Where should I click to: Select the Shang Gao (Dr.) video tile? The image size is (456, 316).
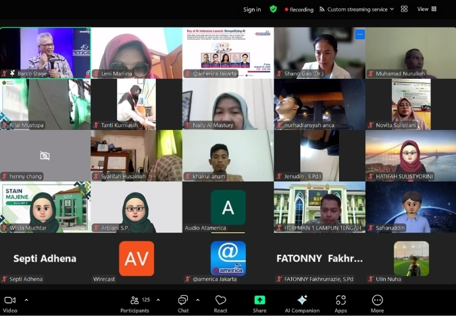pyautogui.click(x=320, y=53)
